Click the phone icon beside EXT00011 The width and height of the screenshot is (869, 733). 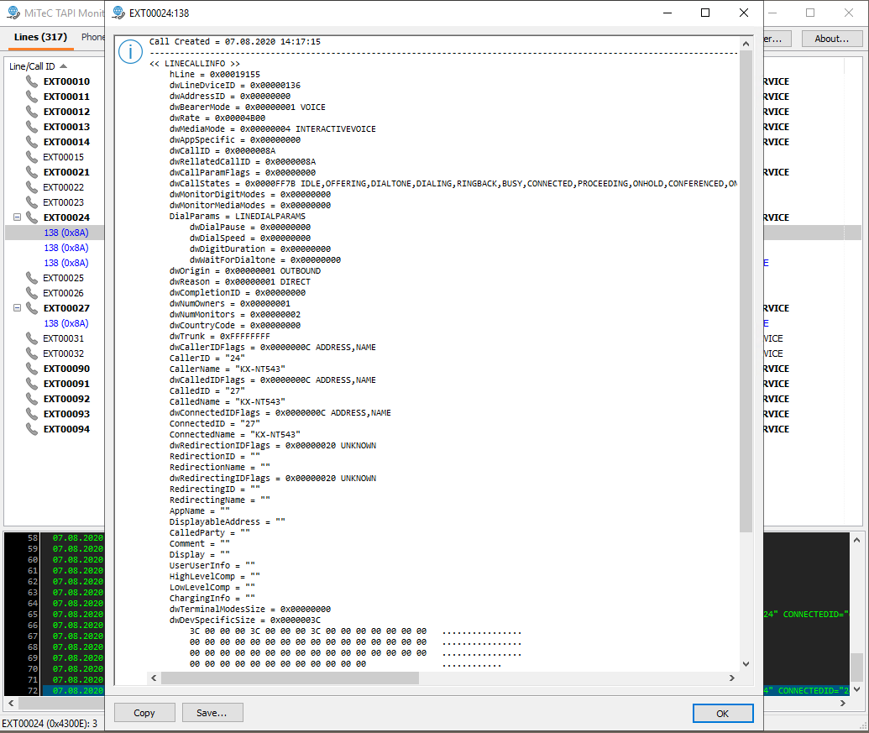pyautogui.click(x=32, y=97)
